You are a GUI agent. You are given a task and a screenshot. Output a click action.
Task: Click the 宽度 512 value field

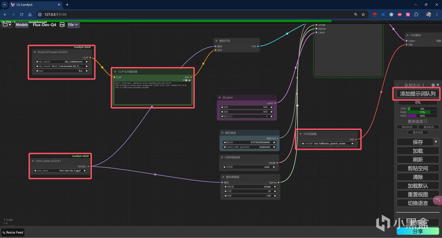click(247, 107)
